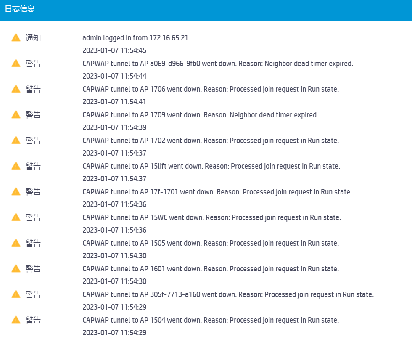The height and width of the screenshot is (342, 412).
Task: Select the AP 15lift tunnel down log message
Action: pos(211,166)
